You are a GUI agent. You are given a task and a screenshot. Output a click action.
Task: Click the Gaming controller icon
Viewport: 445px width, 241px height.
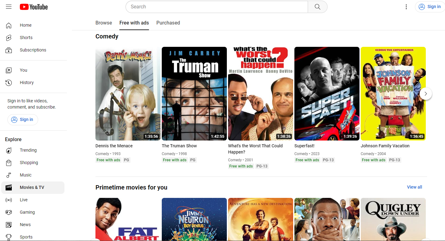coord(9,212)
